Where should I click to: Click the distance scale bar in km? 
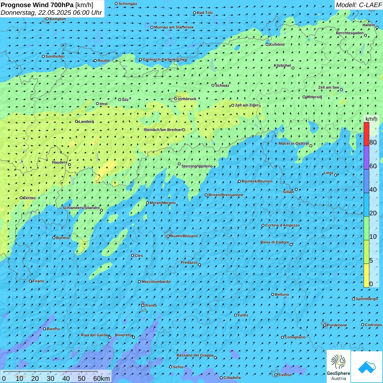pos(51,373)
